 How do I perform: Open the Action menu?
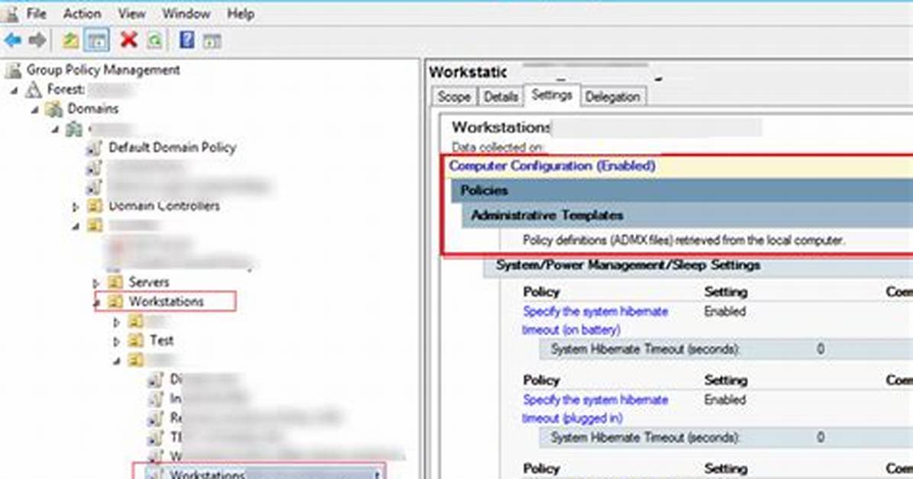82,14
